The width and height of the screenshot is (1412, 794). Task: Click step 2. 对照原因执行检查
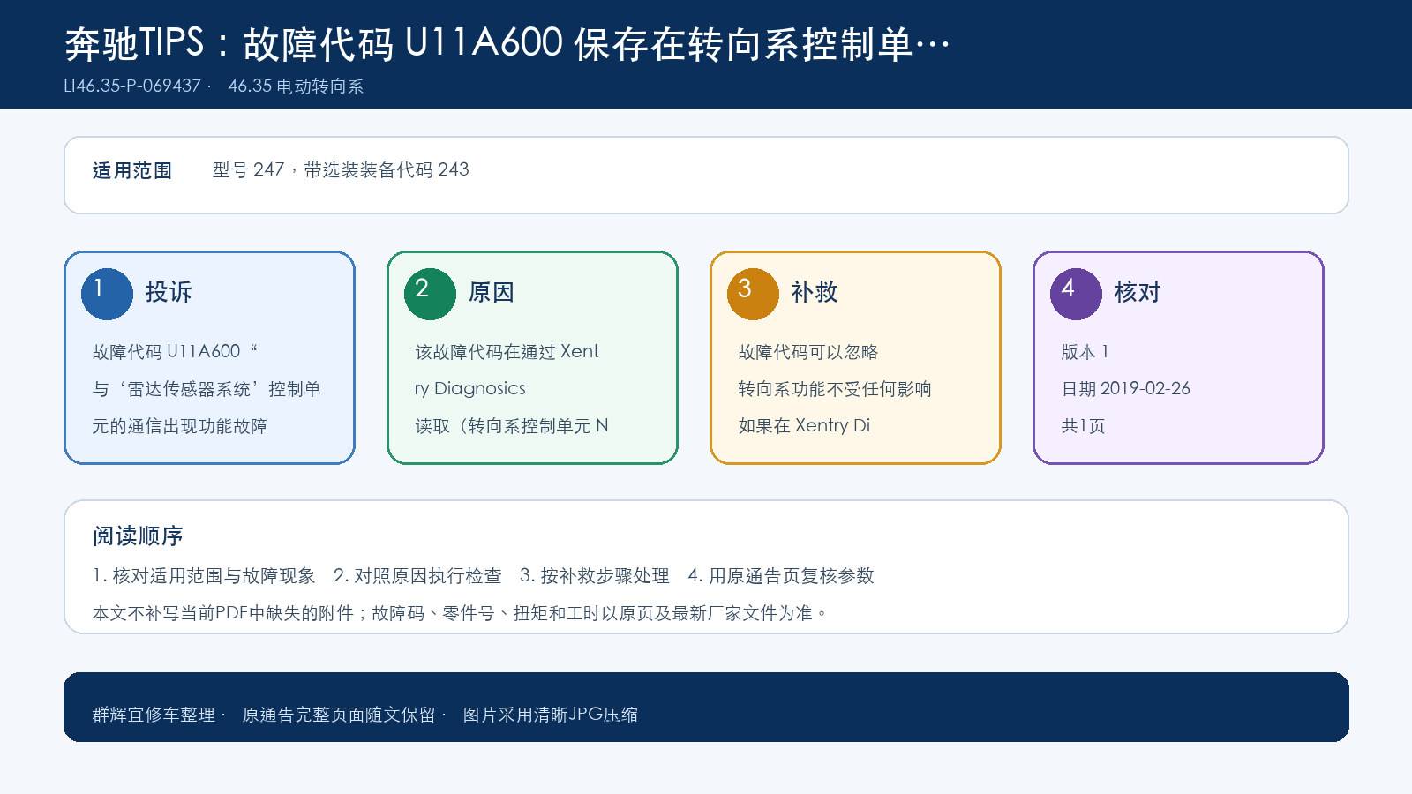(417, 575)
